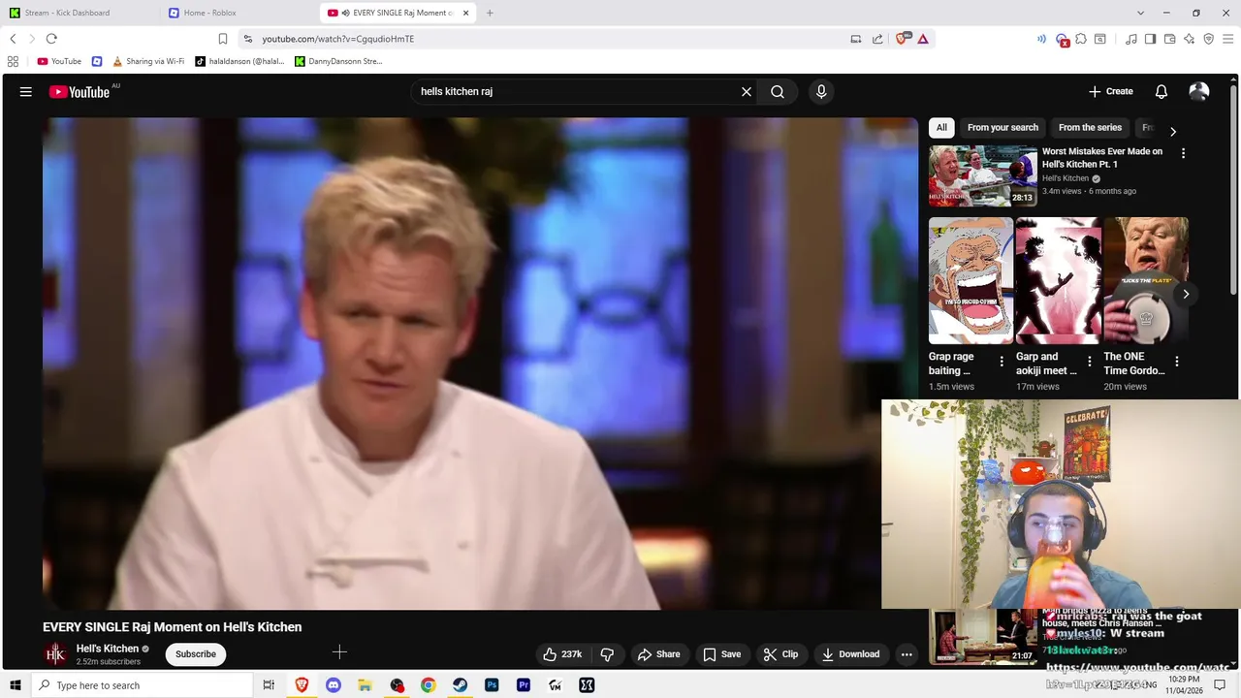Open Steam from the taskbar
The image size is (1241, 698).
[460, 685]
